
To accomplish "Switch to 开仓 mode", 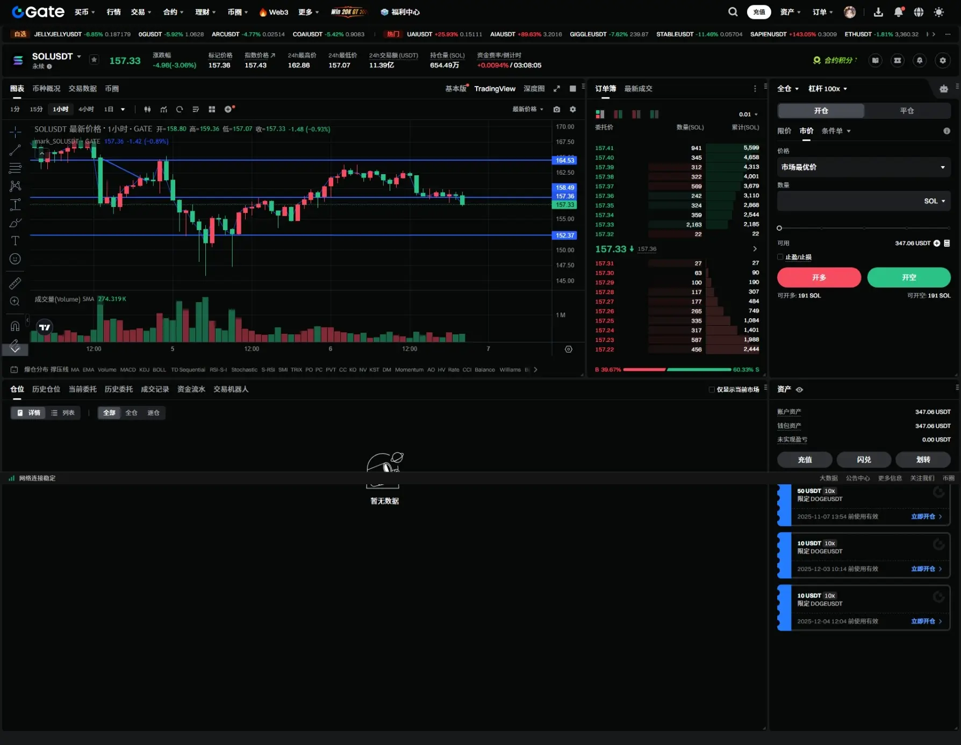I will coord(821,111).
